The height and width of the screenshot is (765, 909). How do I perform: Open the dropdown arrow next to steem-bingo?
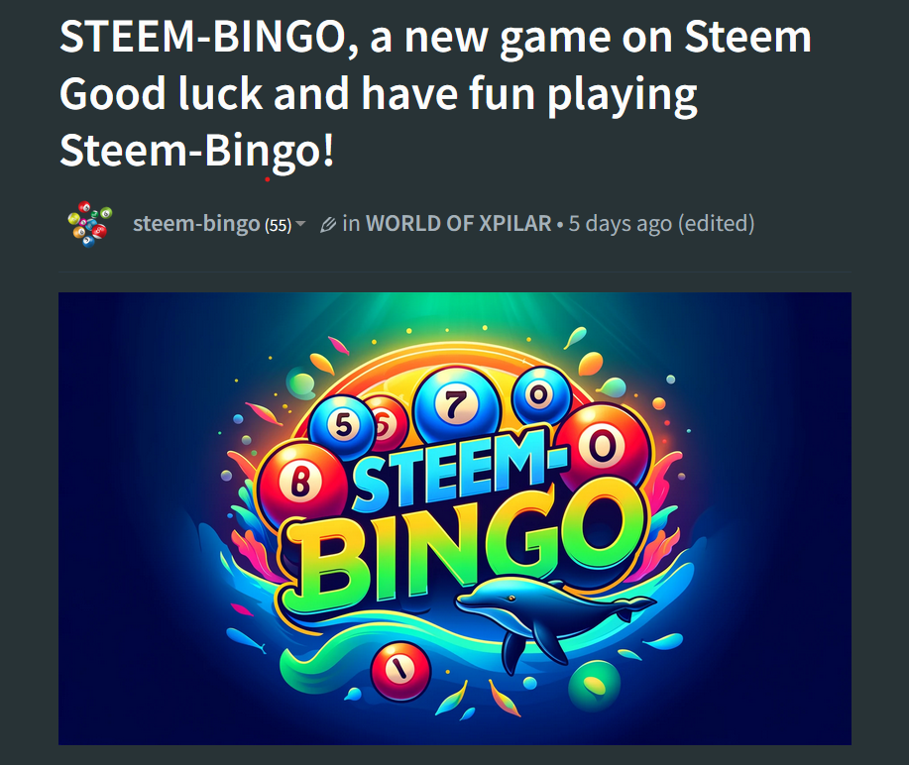click(300, 224)
